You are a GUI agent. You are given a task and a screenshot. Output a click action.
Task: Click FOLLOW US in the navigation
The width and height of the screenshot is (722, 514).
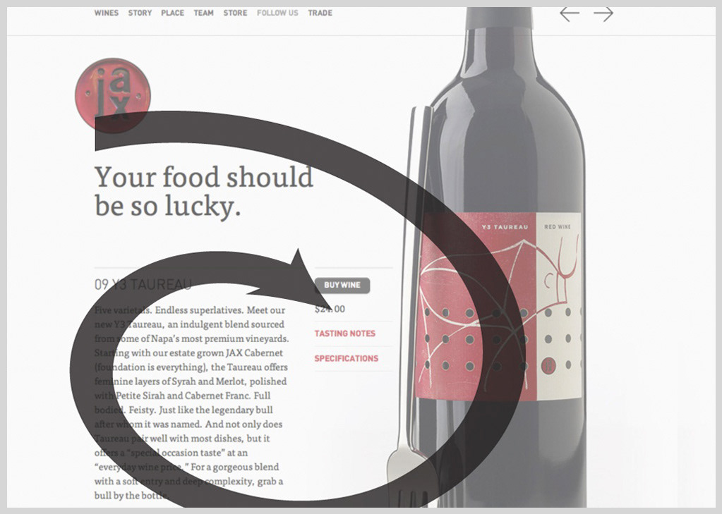[277, 13]
